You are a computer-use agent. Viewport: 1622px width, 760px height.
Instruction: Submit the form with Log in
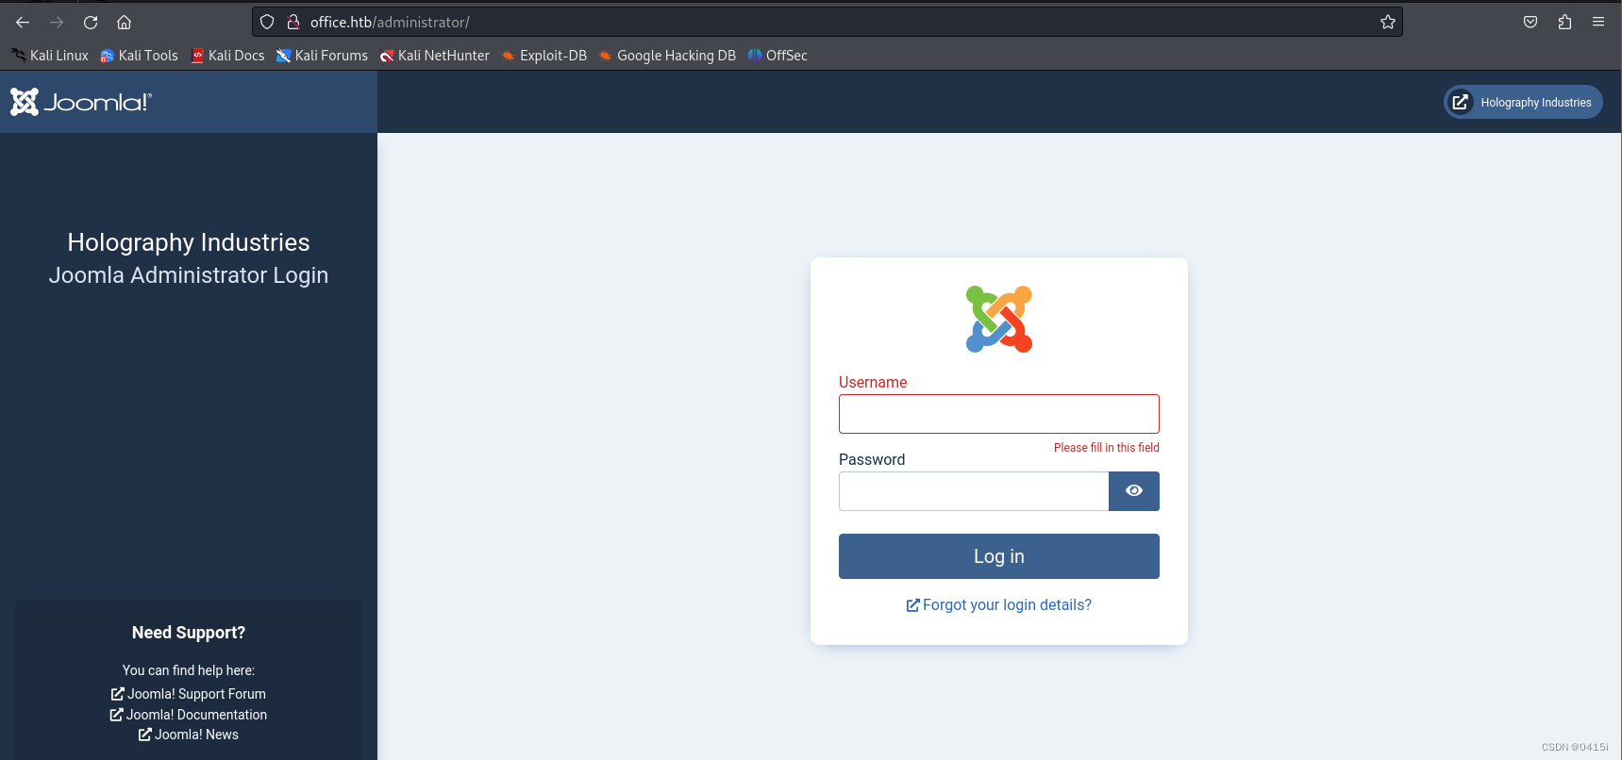(x=999, y=556)
